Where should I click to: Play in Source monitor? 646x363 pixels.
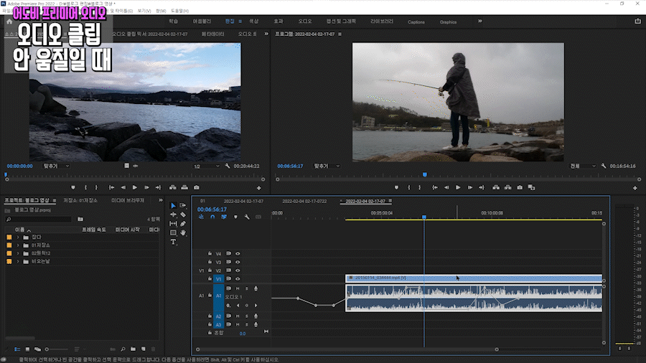click(x=135, y=188)
